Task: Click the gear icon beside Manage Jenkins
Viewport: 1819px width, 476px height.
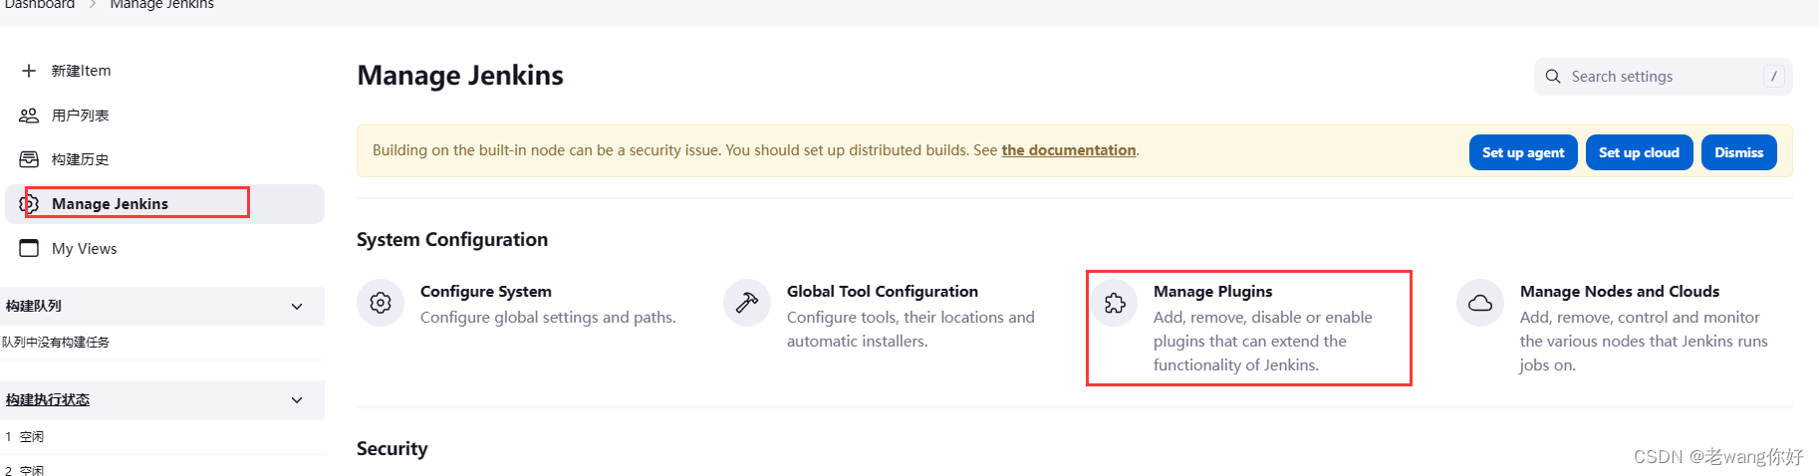Action: [29, 204]
